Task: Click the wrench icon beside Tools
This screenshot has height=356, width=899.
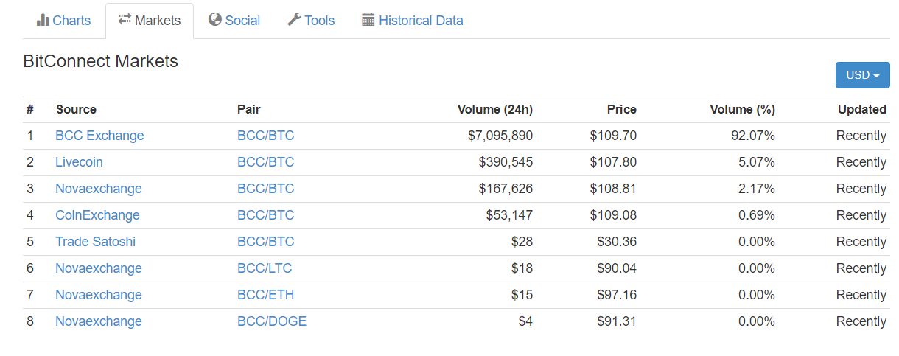Action: coord(294,20)
